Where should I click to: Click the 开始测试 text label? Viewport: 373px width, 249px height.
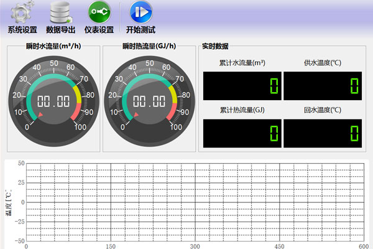point(140,29)
